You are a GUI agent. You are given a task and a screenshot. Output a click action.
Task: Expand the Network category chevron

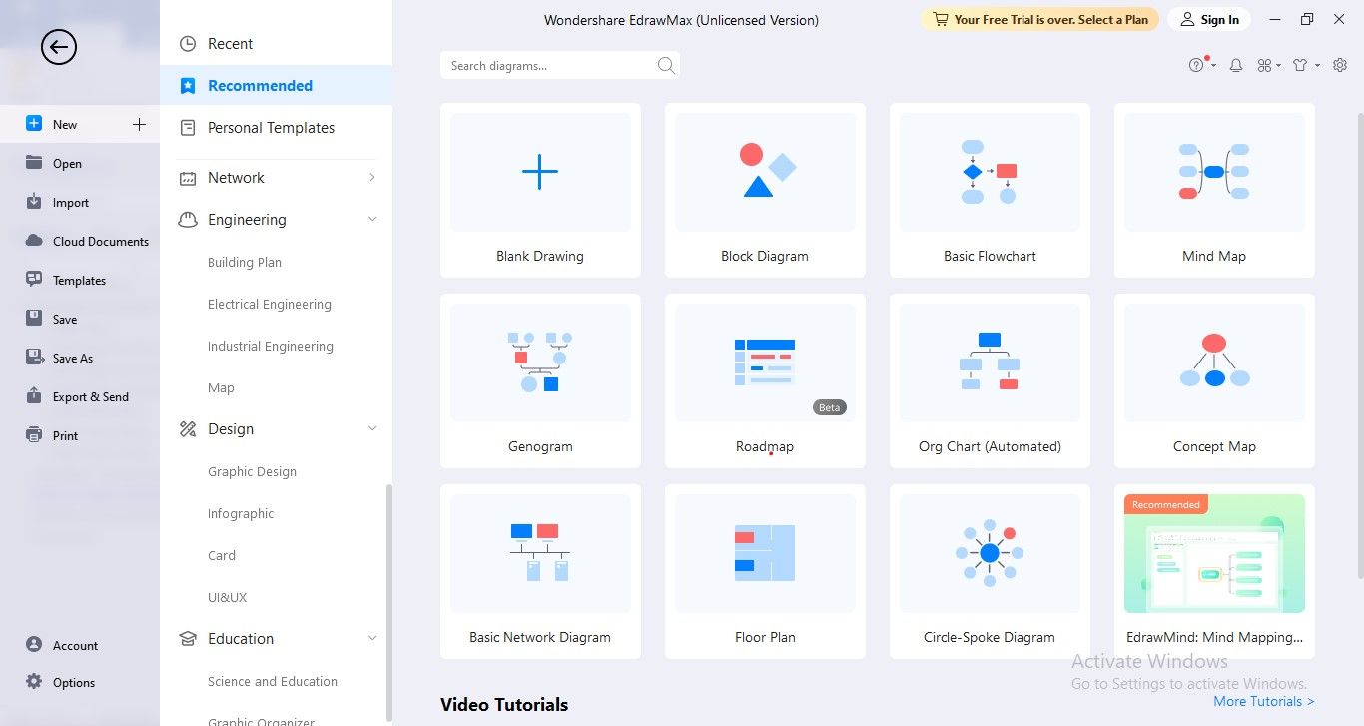372,178
